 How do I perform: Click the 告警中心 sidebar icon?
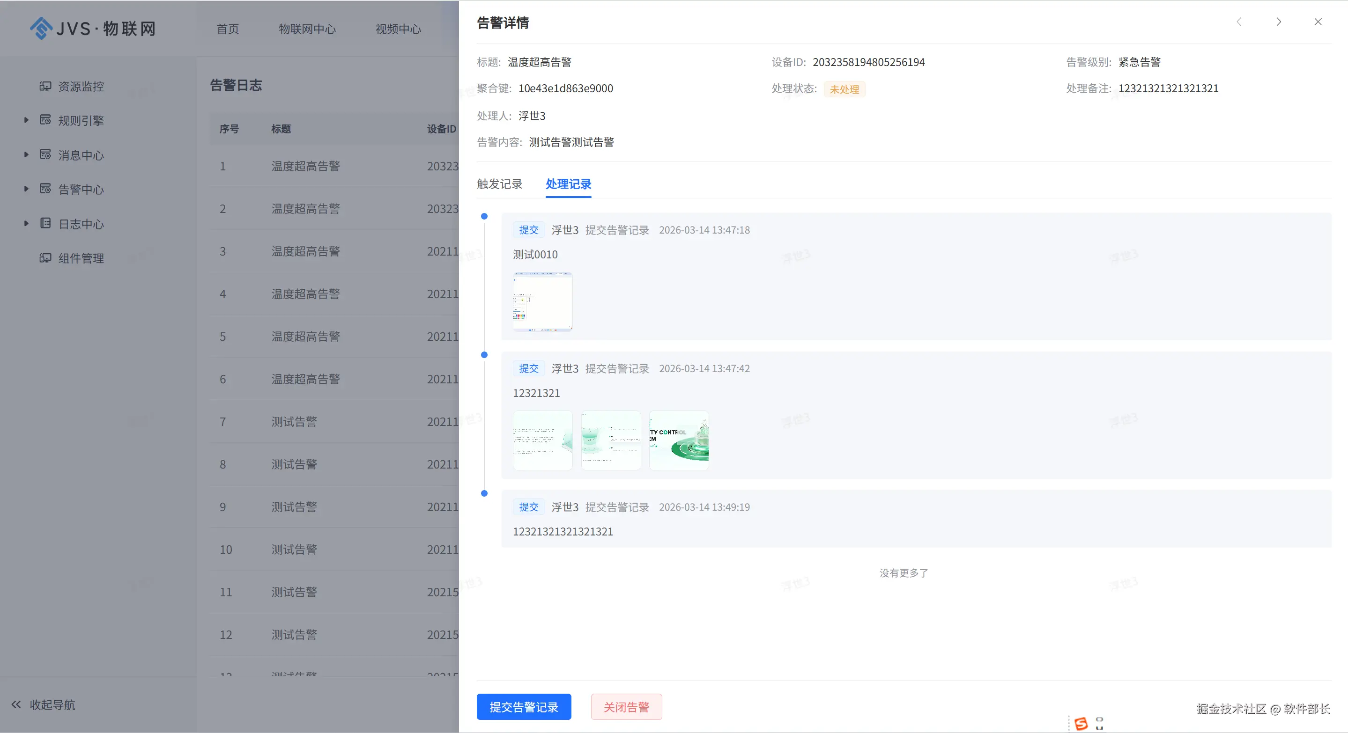coord(45,189)
